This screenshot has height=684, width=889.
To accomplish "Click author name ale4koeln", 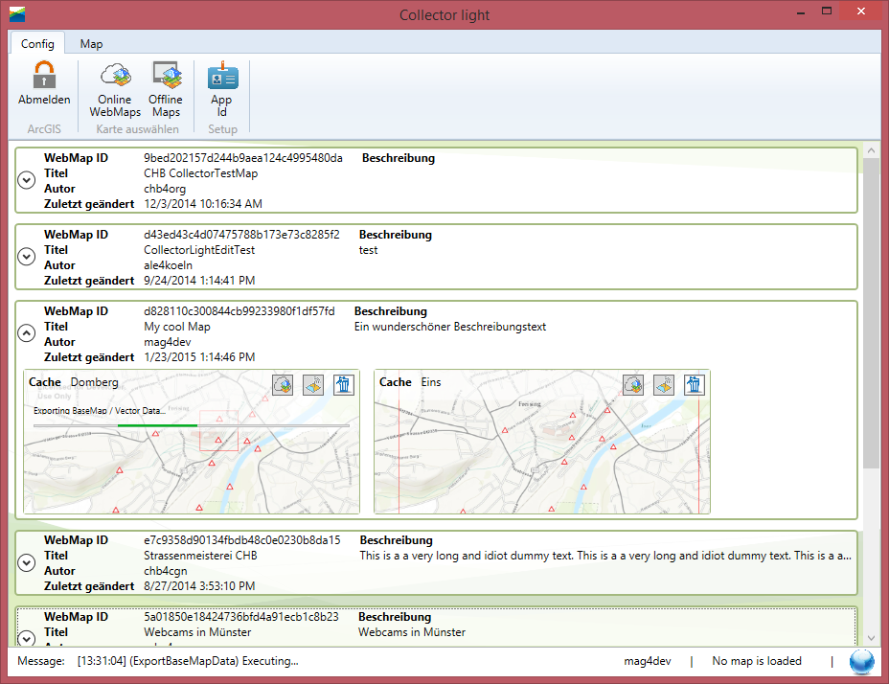I will pyautogui.click(x=168, y=265).
